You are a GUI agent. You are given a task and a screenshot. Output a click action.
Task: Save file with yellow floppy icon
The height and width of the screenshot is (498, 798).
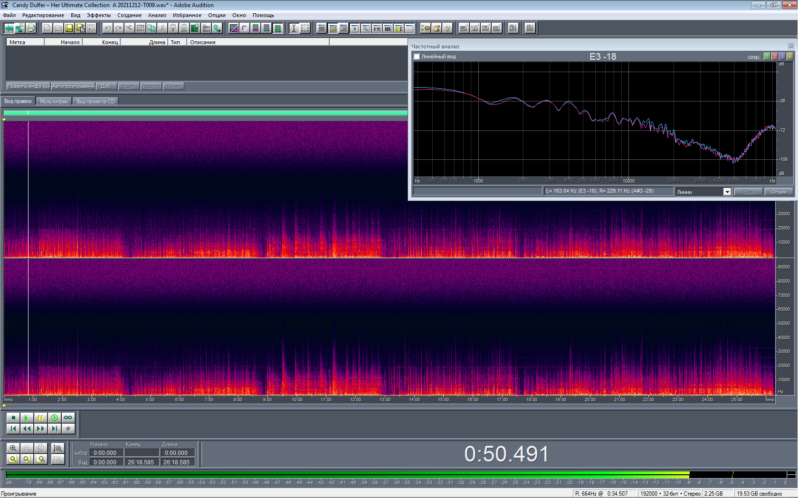69,28
